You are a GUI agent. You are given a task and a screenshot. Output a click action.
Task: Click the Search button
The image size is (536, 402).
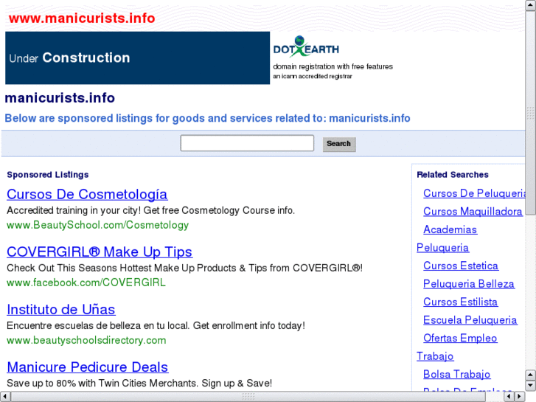339,144
